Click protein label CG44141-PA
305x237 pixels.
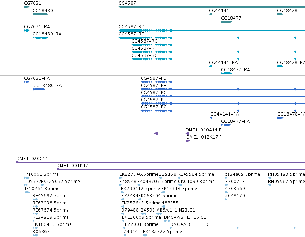(x=225, y=115)
